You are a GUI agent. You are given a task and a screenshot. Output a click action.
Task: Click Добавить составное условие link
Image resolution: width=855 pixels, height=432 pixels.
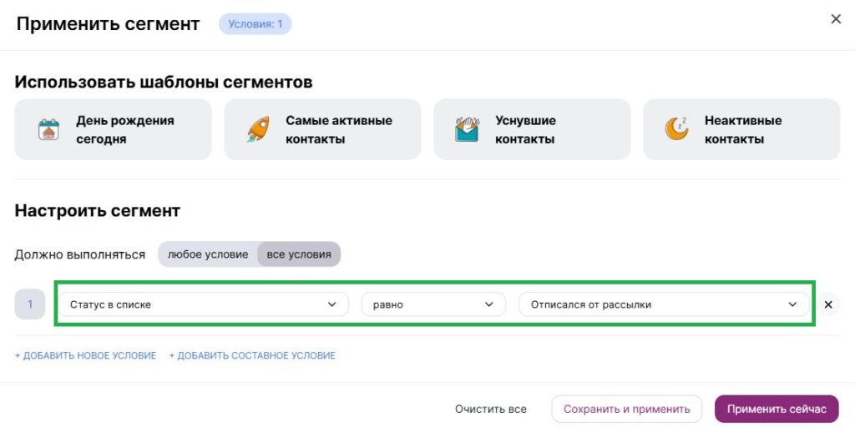tap(252, 356)
